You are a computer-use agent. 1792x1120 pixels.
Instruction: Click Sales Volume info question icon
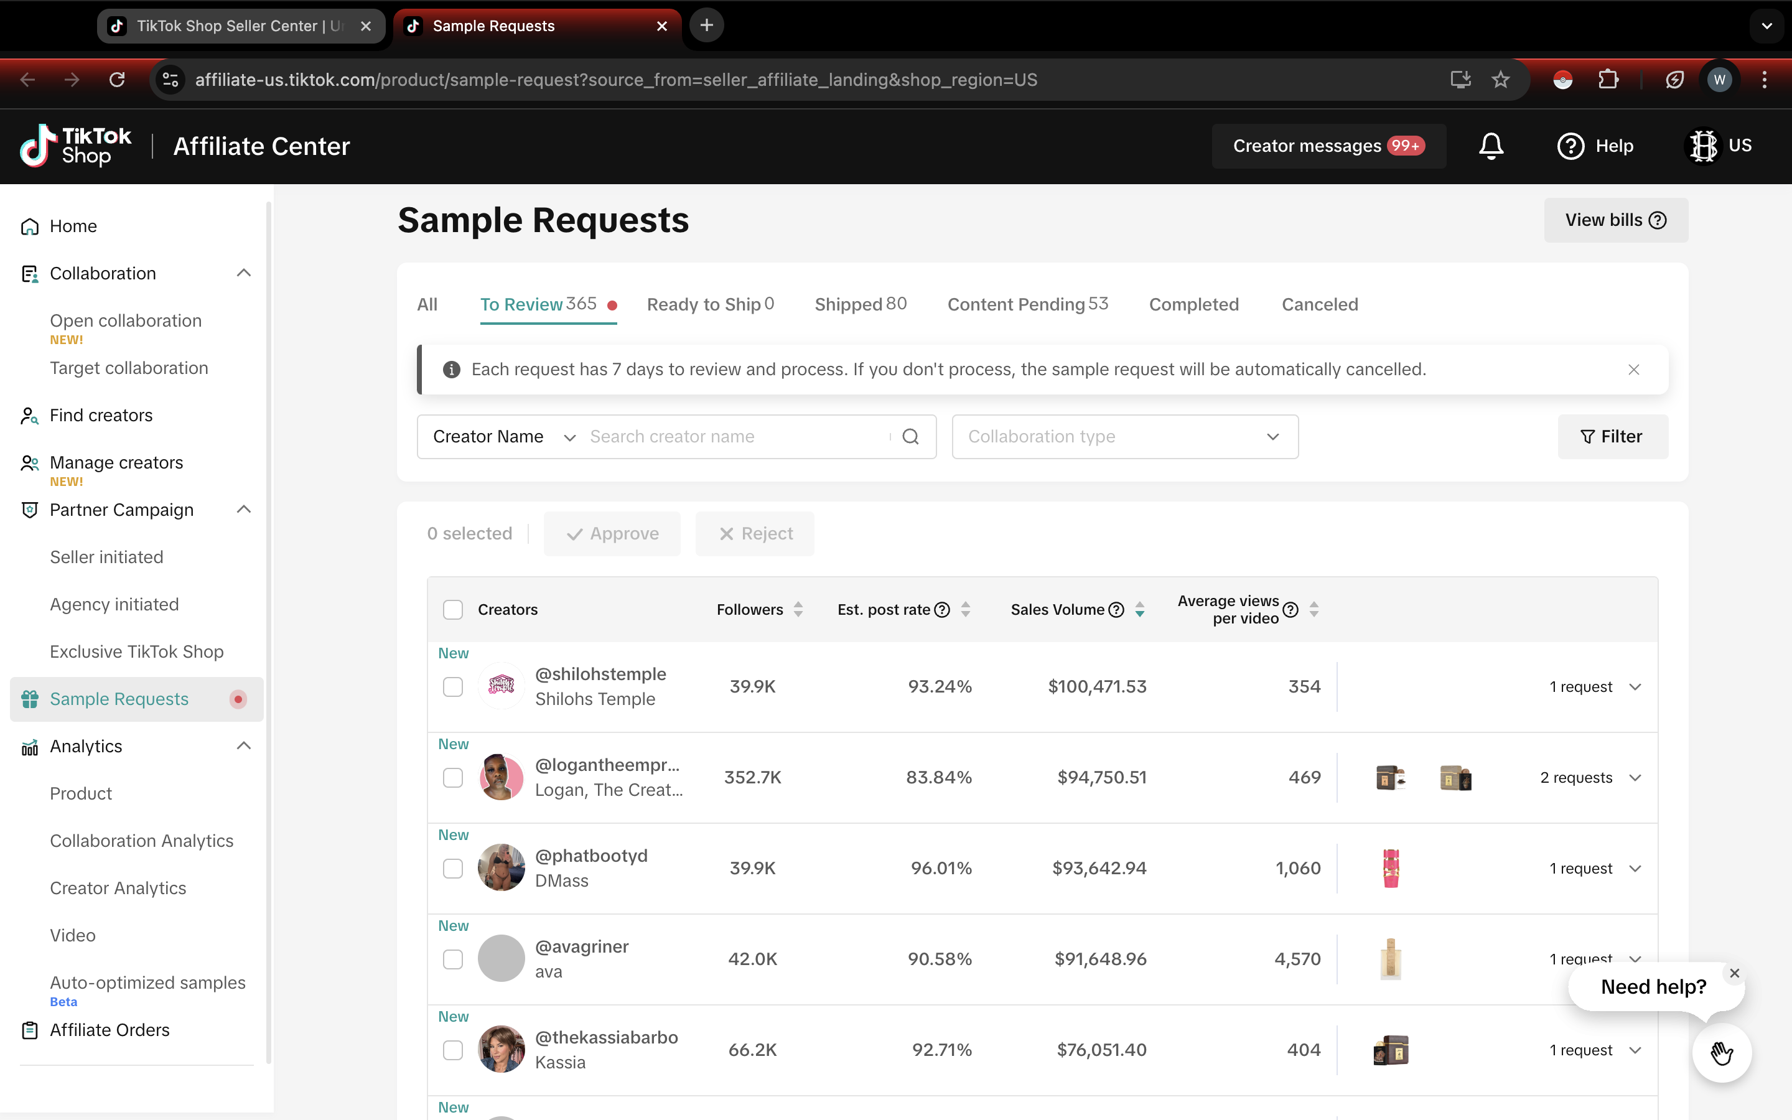[1116, 610]
